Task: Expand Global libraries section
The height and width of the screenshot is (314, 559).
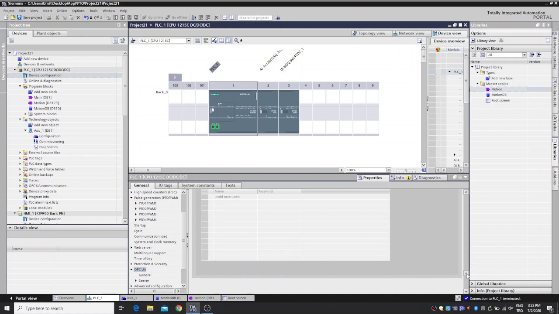Action: [472, 284]
